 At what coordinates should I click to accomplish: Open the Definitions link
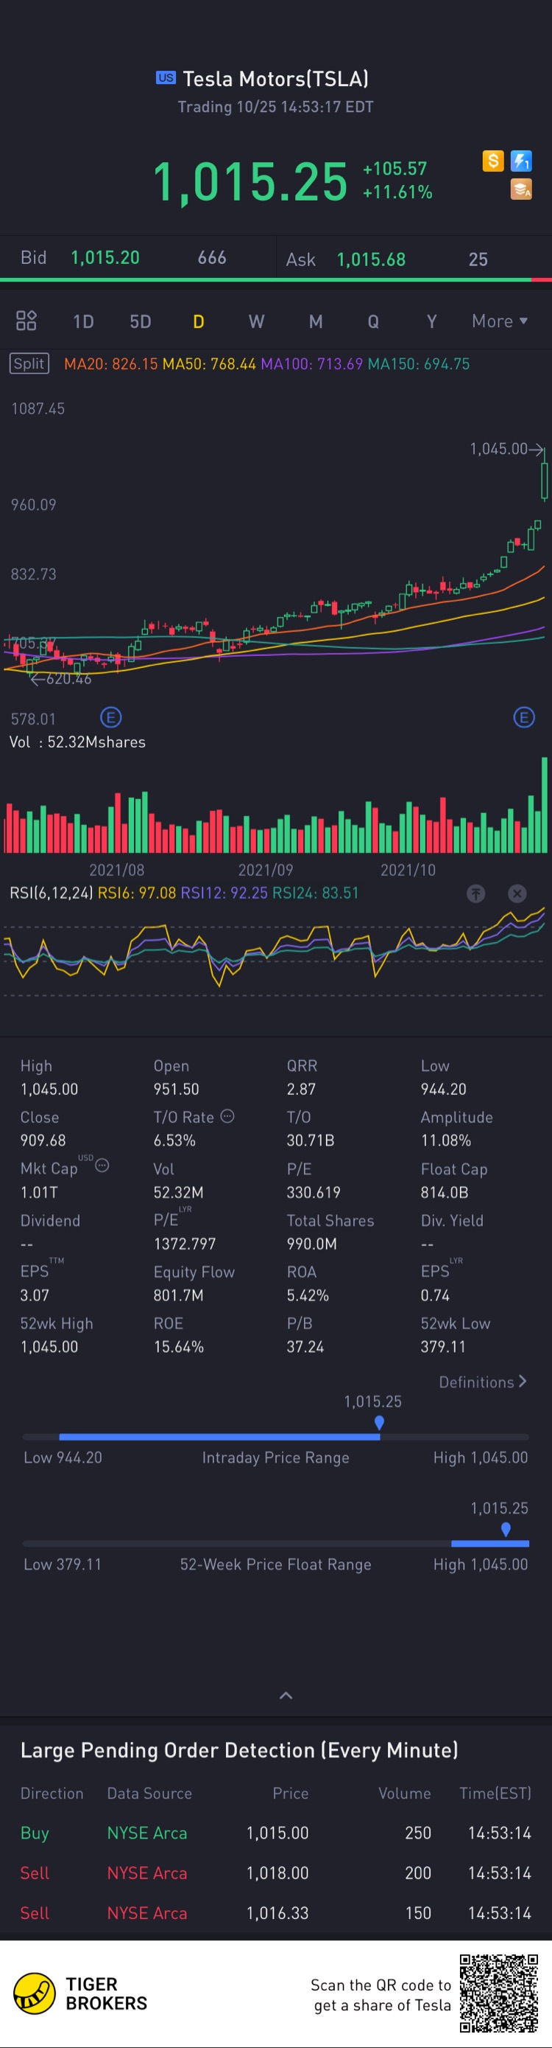(482, 1382)
